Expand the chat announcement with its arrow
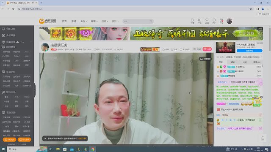Image resolution: width=271 pixels, height=152 pixels. [261, 57]
